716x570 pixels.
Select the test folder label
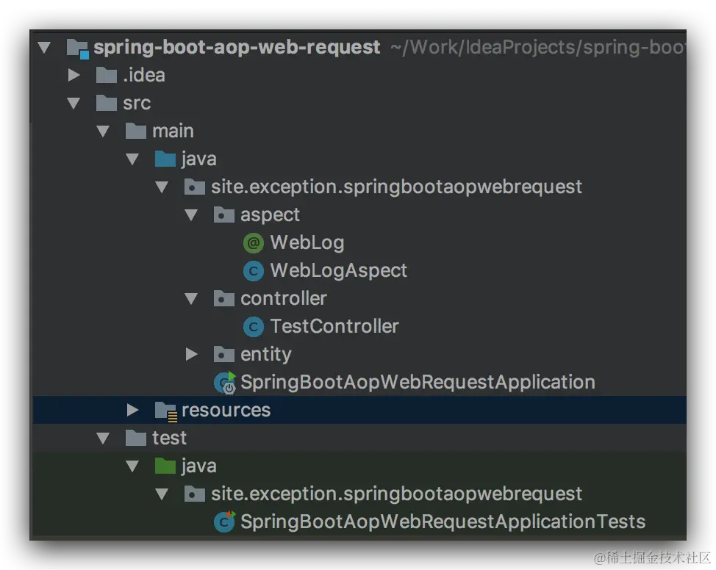[169, 438]
